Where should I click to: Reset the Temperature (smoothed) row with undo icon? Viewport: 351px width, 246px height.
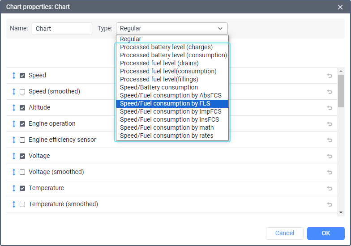click(330, 204)
